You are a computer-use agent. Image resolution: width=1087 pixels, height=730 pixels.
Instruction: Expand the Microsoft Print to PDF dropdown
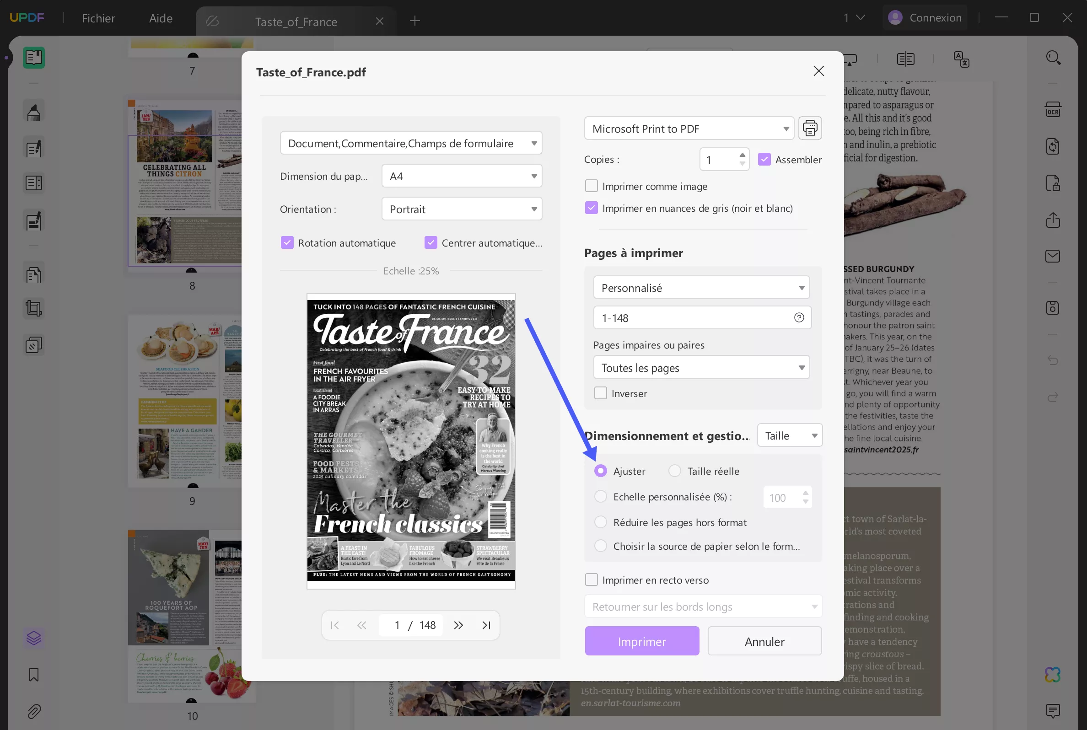click(689, 129)
